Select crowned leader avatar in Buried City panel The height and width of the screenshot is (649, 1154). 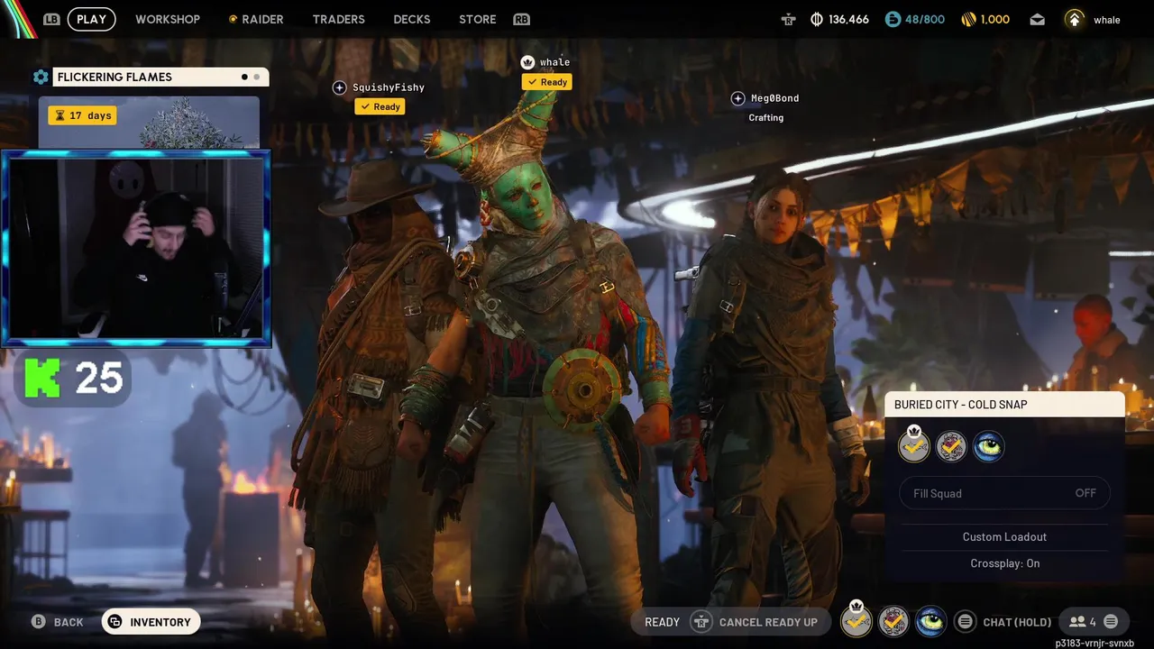tap(914, 445)
